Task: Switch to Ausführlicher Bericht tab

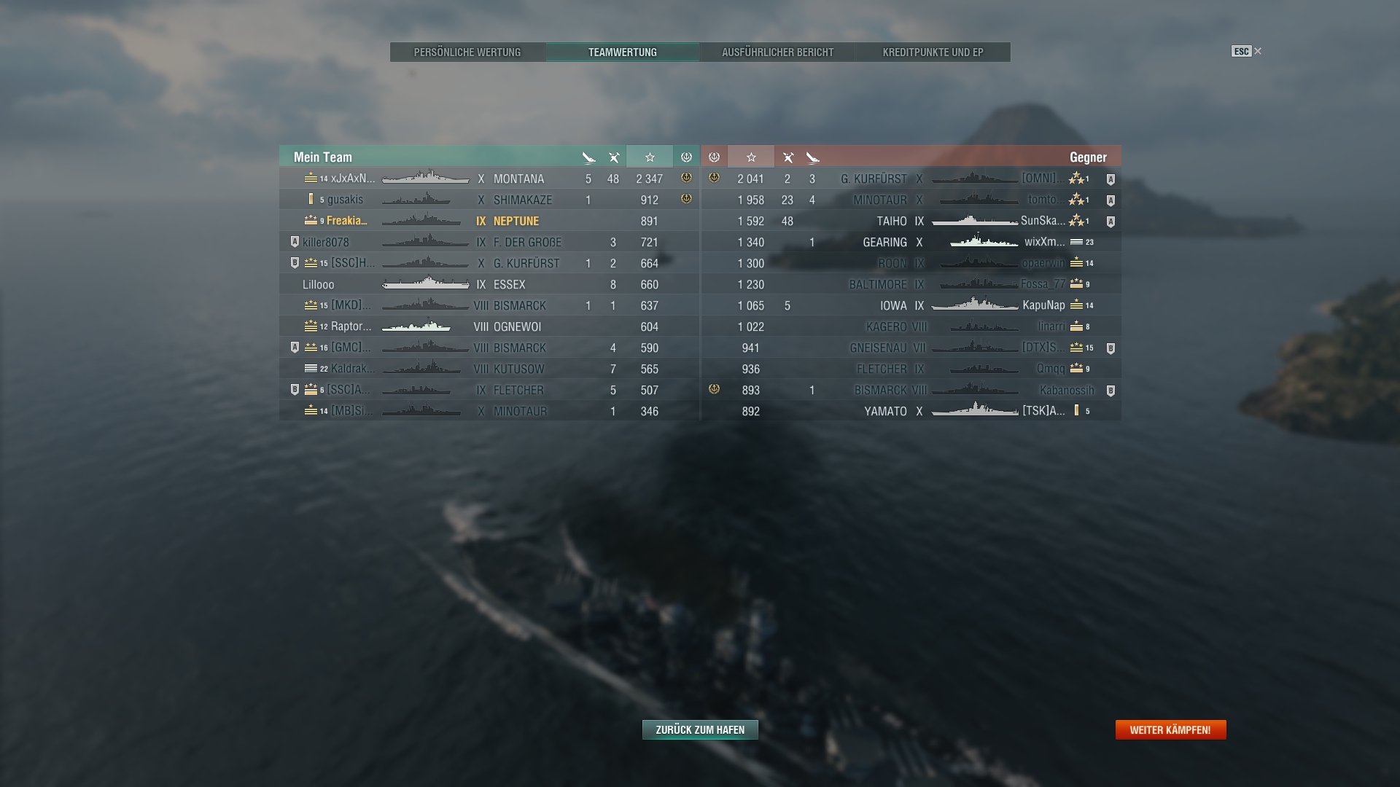Action: pyautogui.click(x=777, y=52)
